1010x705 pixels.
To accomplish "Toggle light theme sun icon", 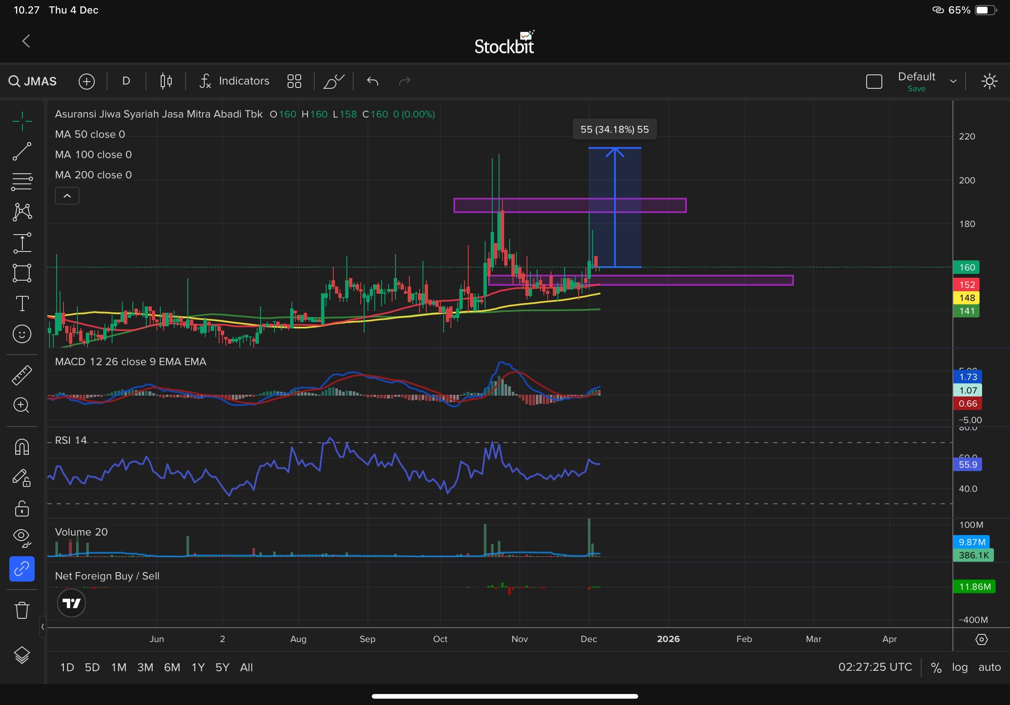I will pyautogui.click(x=989, y=81).
